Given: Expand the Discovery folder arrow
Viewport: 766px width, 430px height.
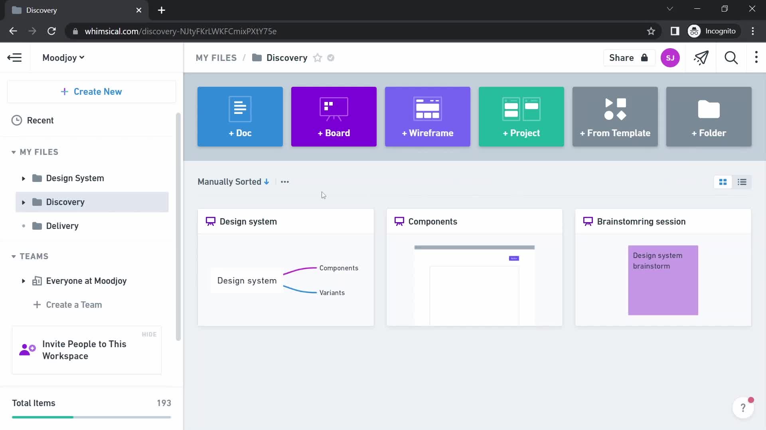Looking at the screenshot, I should point(24,202).
